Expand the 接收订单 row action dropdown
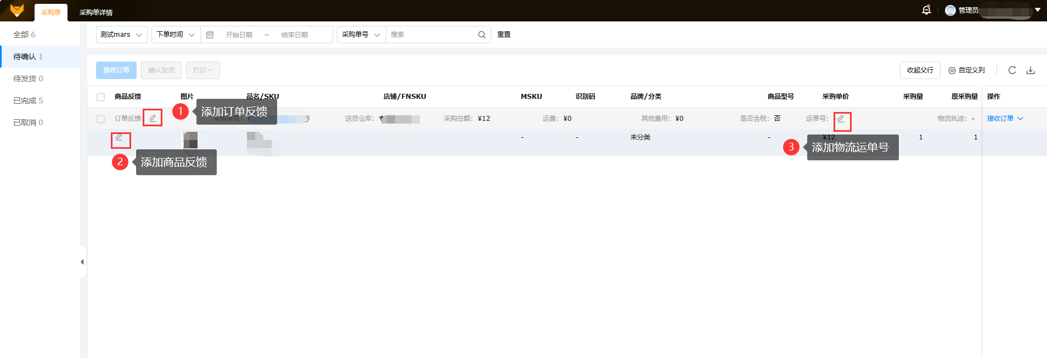The width and height of the screenshot is (1047, 358). coord(1021,119)
